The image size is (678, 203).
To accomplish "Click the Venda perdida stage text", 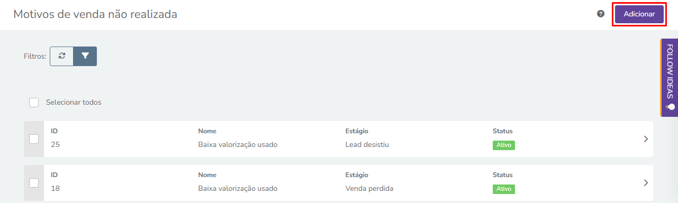I will (x=369, y=188).
